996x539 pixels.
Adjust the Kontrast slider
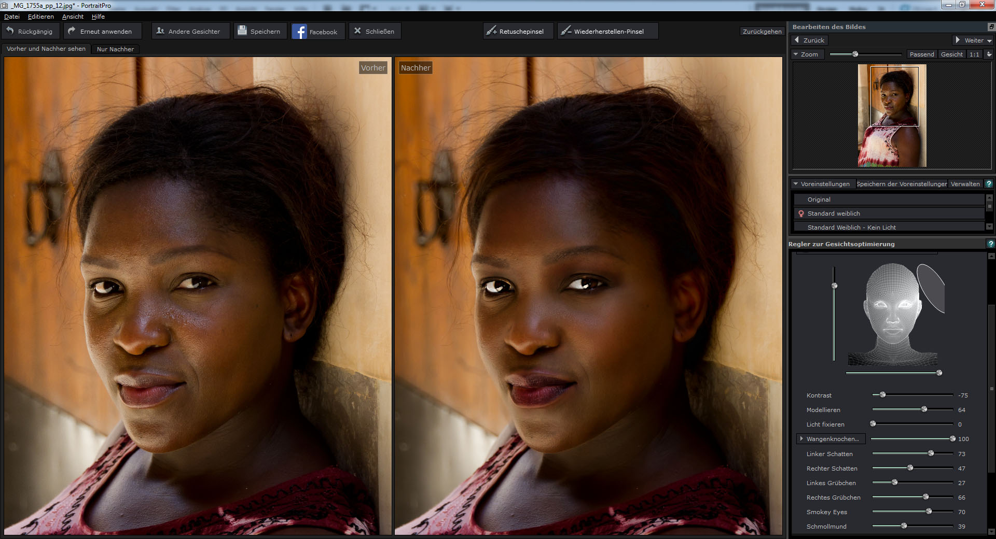[882, 395]
